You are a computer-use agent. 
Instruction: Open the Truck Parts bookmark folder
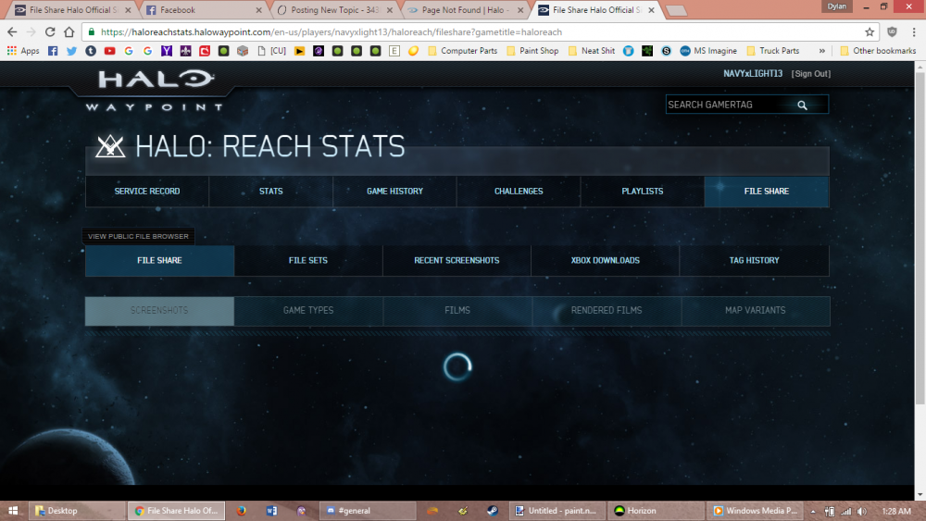tap(773, 51)
